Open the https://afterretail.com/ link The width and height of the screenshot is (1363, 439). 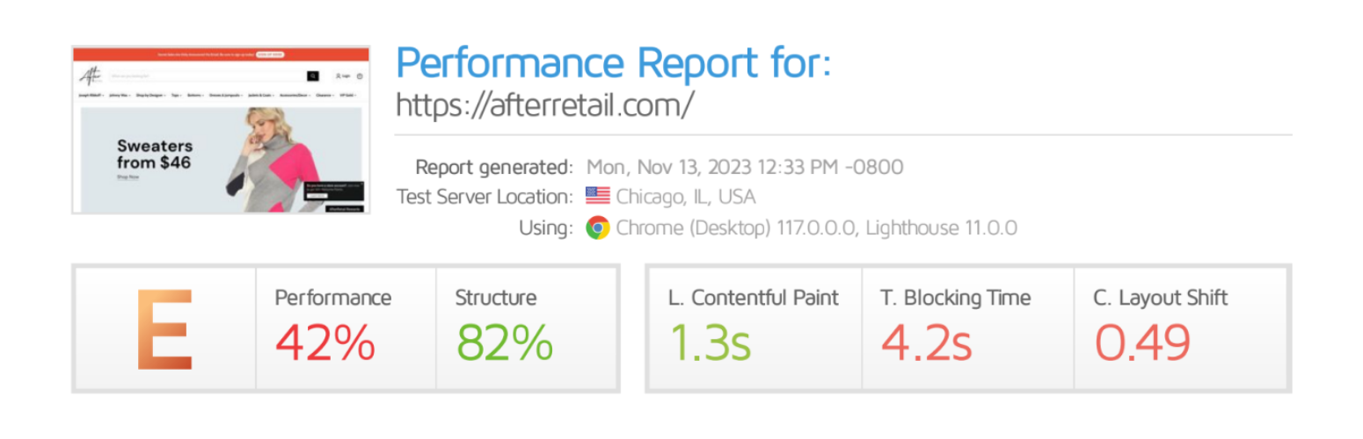tap(544, 104)
